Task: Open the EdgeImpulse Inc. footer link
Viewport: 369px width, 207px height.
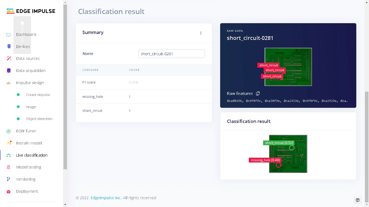Action: (x=106, y=198)
